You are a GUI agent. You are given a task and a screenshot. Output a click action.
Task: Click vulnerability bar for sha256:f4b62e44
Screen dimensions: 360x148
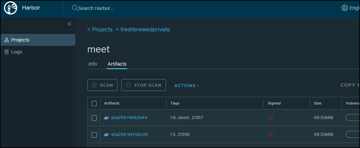click(353, 118)
